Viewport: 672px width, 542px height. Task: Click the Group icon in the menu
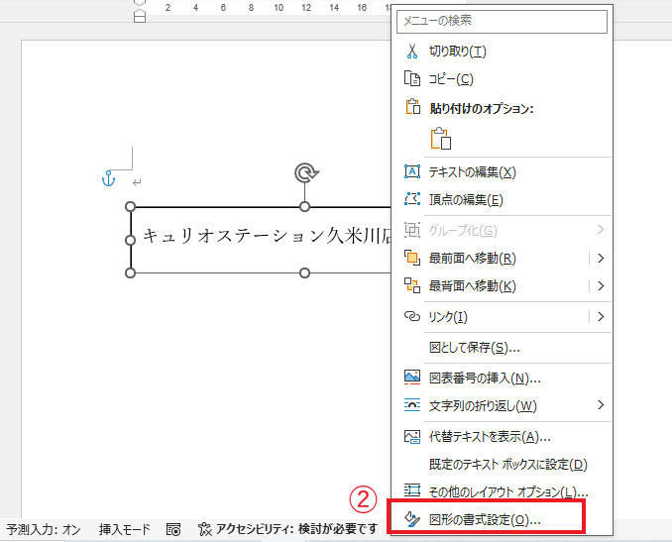coord(412,230)
